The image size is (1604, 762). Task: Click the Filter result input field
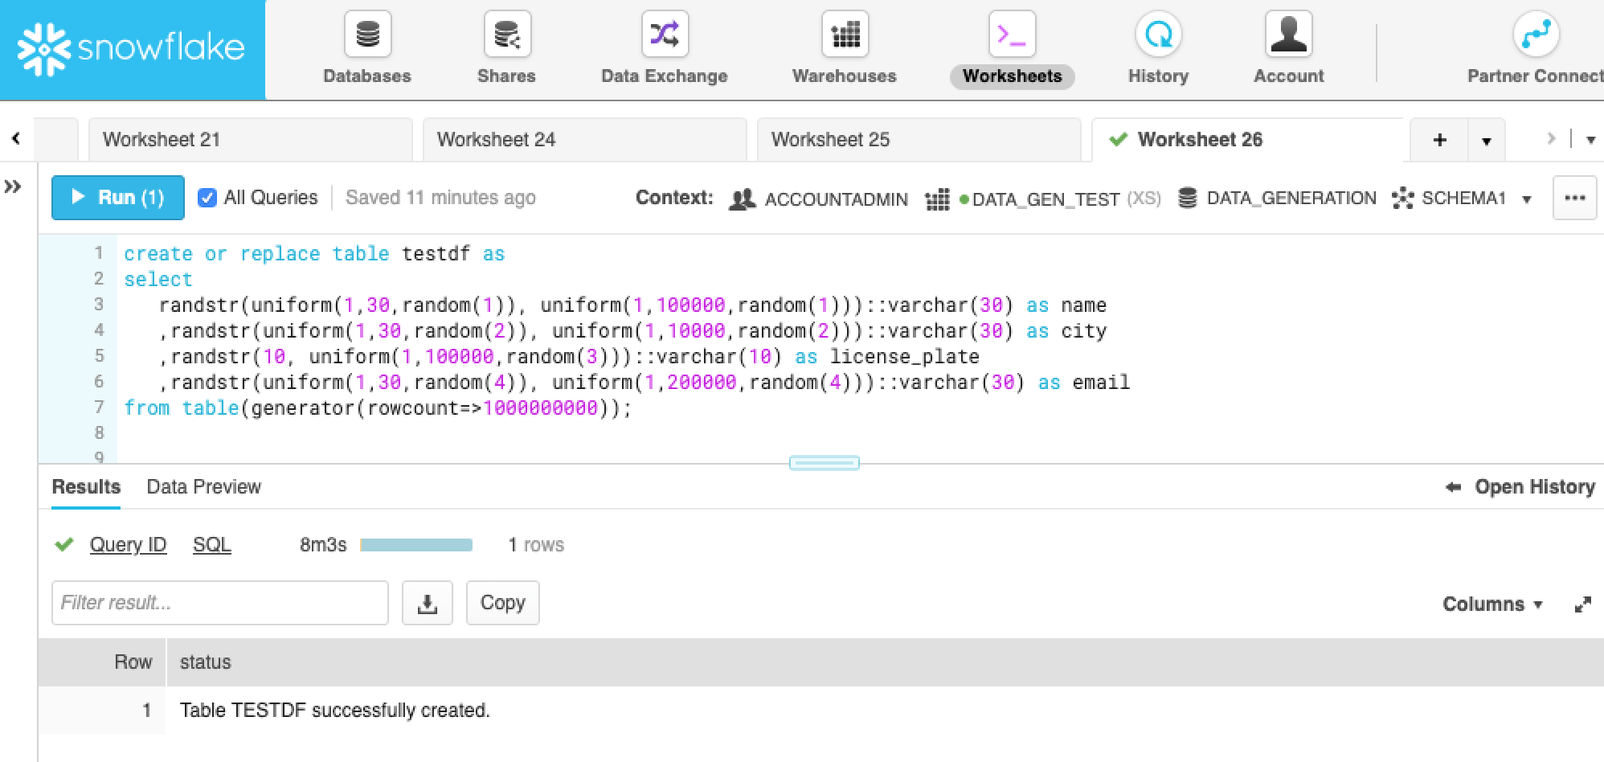[219, 603]
